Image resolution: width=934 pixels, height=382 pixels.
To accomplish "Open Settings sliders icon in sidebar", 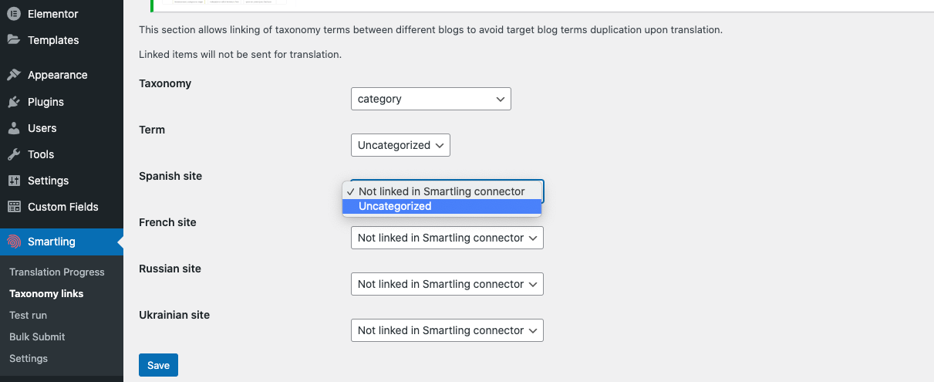I will [14, 181].
